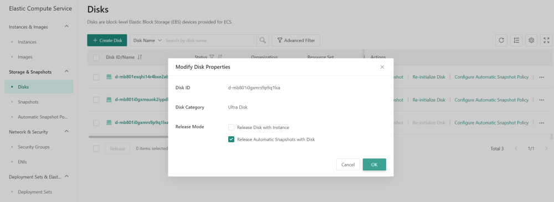Screen dimensions: 554x202
Task: Open Instances in sidebar
Action: 27,42
